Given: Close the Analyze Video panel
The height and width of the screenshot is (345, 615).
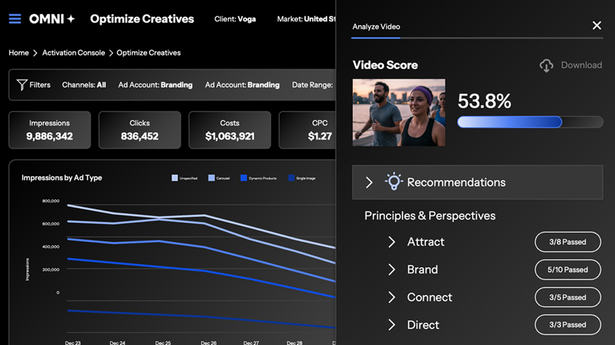Looking at the screenshot, I should (596, 26).
